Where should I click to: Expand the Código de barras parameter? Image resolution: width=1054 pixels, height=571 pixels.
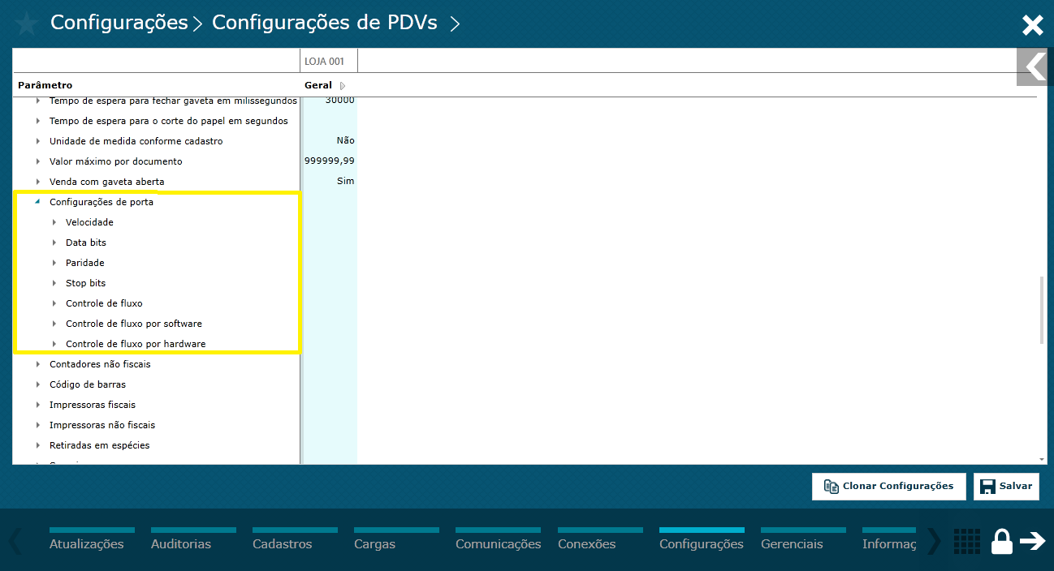click(38, 384)
